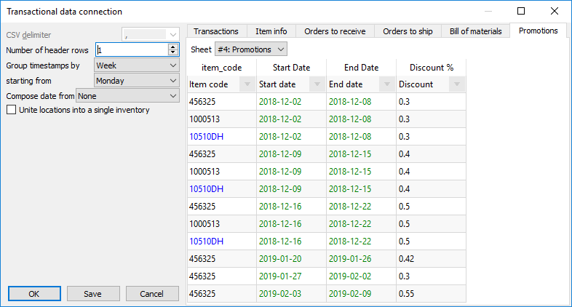This screenshot has width=572, height=307.
Task: Open the Discount column mapping dropdown
Action: (456, 84)
